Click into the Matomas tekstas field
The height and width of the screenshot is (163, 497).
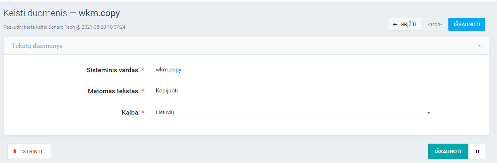tap(292, 91)
